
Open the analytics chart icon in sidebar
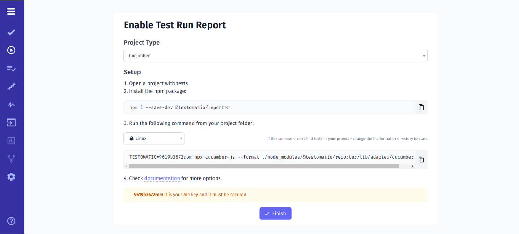coord(11,140)
